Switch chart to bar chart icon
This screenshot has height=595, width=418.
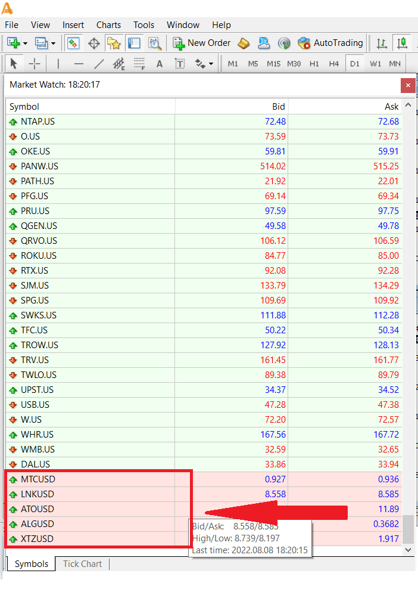point(382,44)
